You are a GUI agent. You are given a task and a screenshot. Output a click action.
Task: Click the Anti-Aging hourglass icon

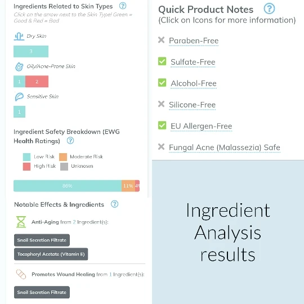click(21, 222)
